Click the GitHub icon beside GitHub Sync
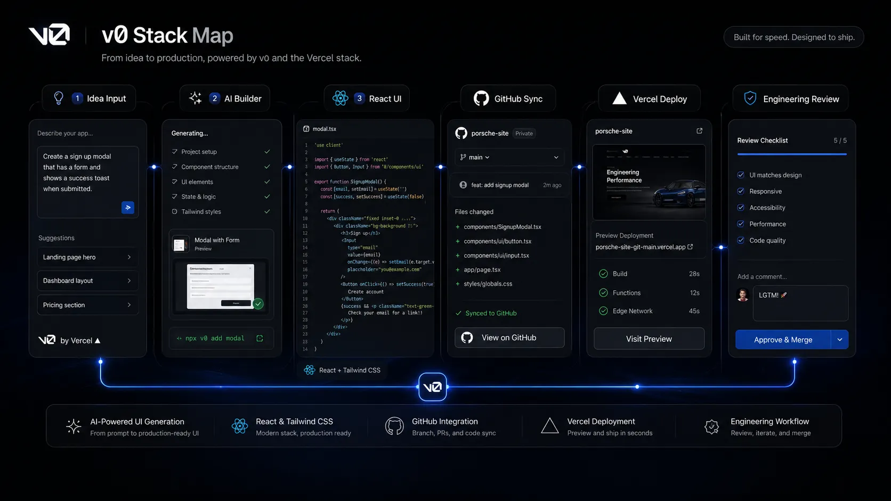Screen dimensions: 891x501 tap(481, 98)
